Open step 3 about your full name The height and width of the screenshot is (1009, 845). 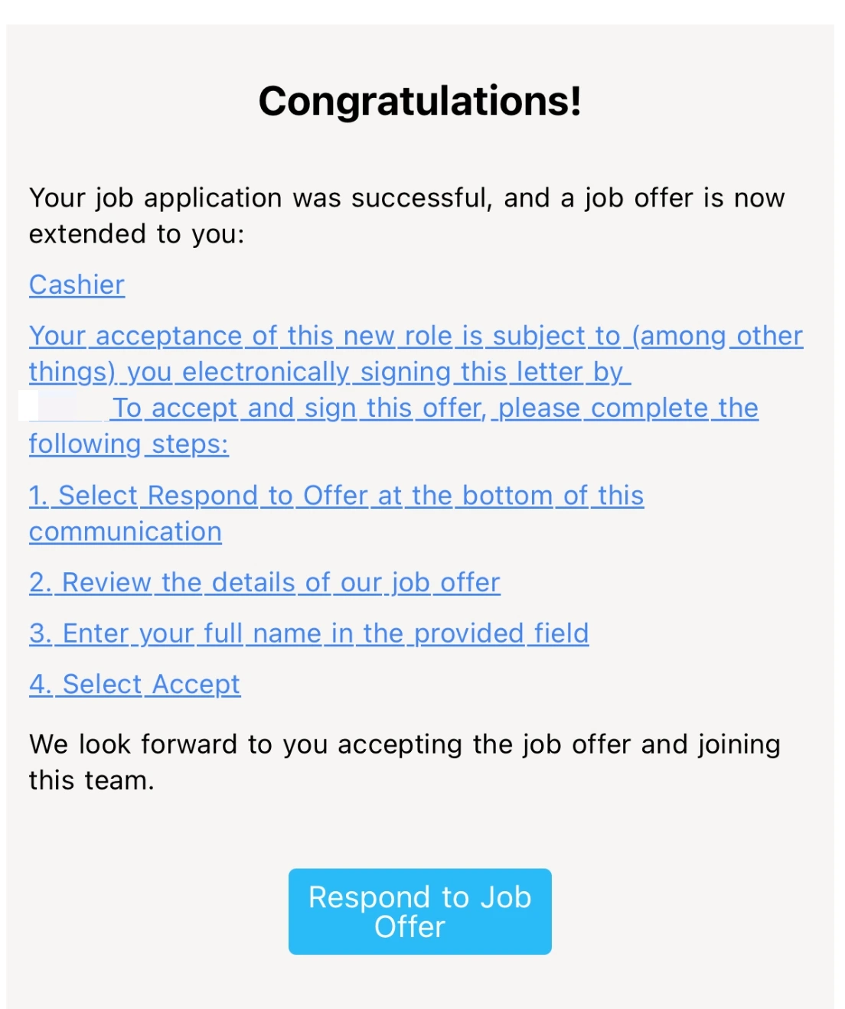(309, 633)
